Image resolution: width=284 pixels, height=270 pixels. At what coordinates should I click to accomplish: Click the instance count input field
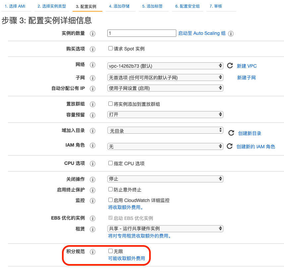(142, 33)
